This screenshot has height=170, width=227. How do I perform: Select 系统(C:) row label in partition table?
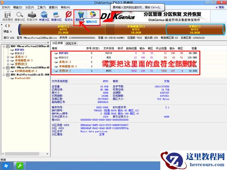coord(65,62)
